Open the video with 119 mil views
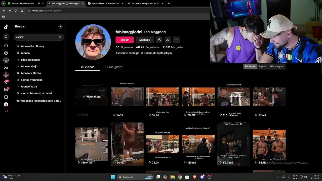Image resolution: width=322 pixels, height=181 pixels. click(x=198, y=144)
